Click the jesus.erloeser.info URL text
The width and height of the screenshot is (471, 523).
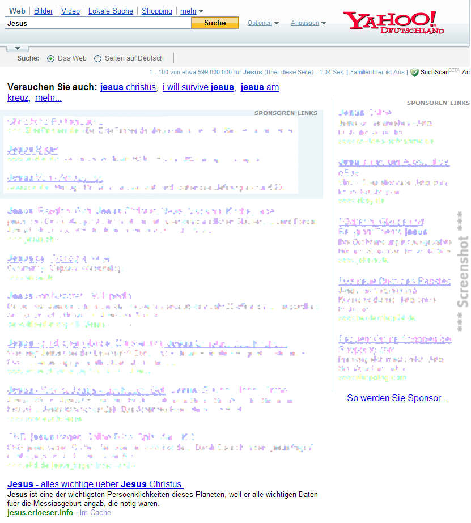(x=40, y=513)
